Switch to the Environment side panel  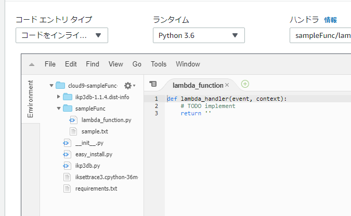pyautogui.click(x=30, y=99)
